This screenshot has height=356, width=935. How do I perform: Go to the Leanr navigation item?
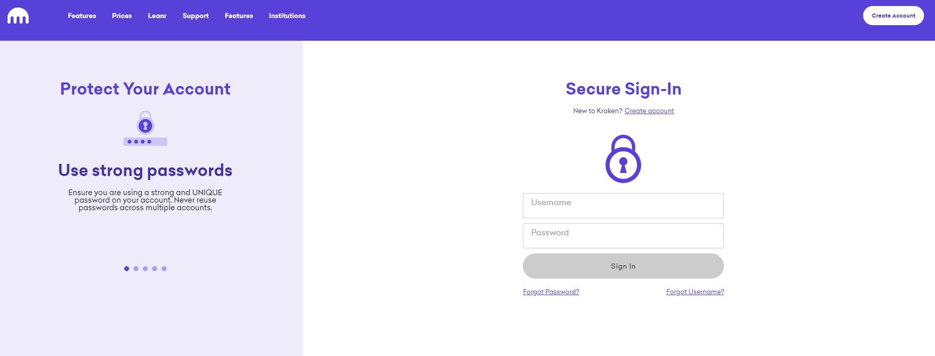[x=157, y=16]
